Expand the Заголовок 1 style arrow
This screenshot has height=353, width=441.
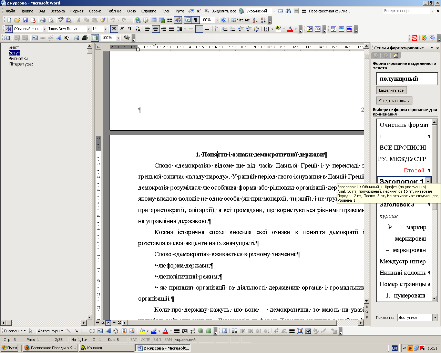(428, 181)
